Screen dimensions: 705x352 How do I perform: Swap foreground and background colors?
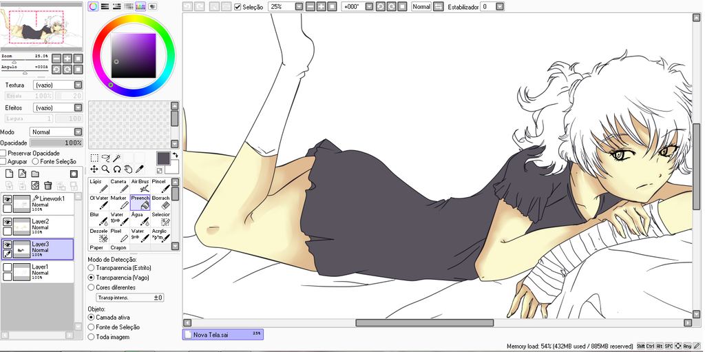(175, 155)
